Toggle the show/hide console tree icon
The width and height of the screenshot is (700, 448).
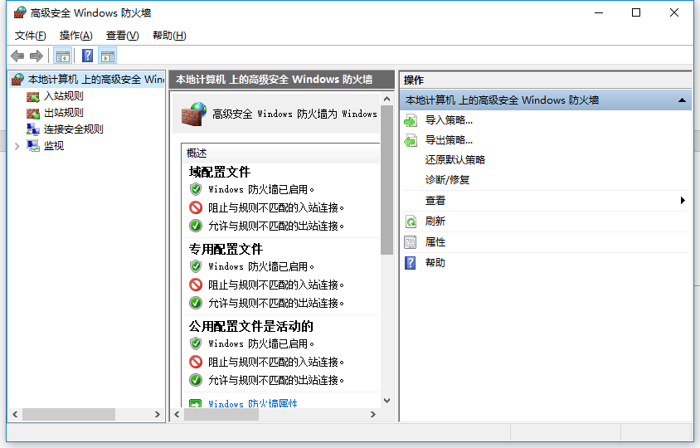(62, 56)
